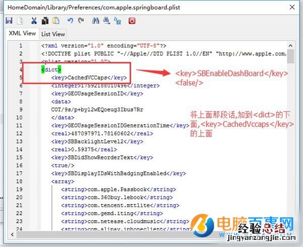Image resolution: width=303 pixels, height=247 pixels.
Task: Click the new document icon beside Save
Action: pyautogui.click(x=20, y=21)
